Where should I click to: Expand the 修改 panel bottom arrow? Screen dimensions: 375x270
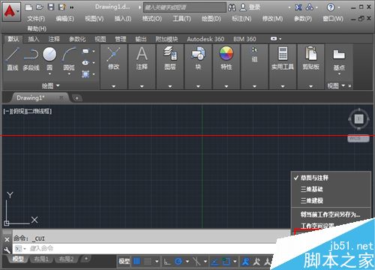click(113, 86)
